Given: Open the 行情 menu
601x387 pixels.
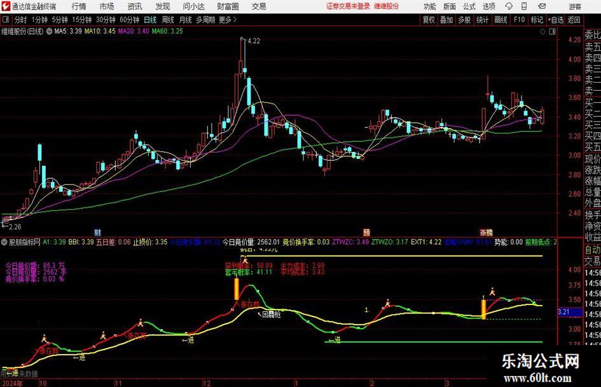Looking at the screenshot, I should tap(79, 6).
